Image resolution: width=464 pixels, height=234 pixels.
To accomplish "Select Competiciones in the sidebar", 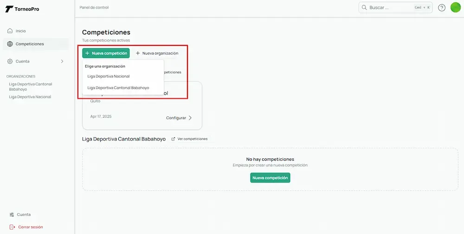I will pyautogui.click(x=36, y=44).
